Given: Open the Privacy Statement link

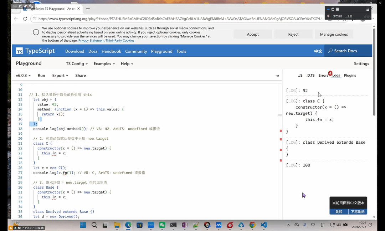Looking at the screenshot, I should click(x=91, y=41).
